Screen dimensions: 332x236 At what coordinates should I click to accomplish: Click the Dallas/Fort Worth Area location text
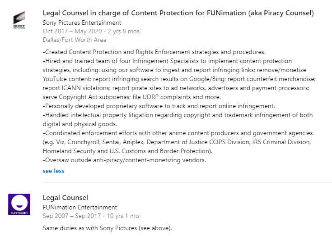(75, 40)
